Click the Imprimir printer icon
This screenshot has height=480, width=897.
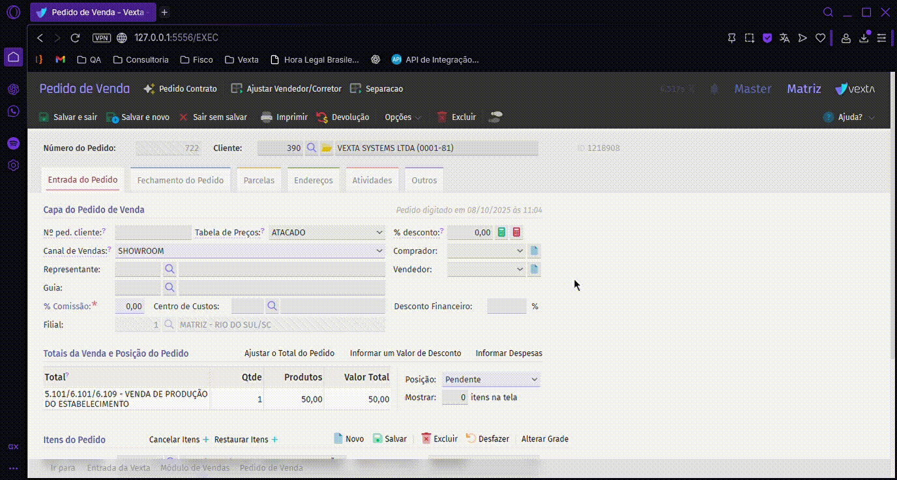[267, 117]
